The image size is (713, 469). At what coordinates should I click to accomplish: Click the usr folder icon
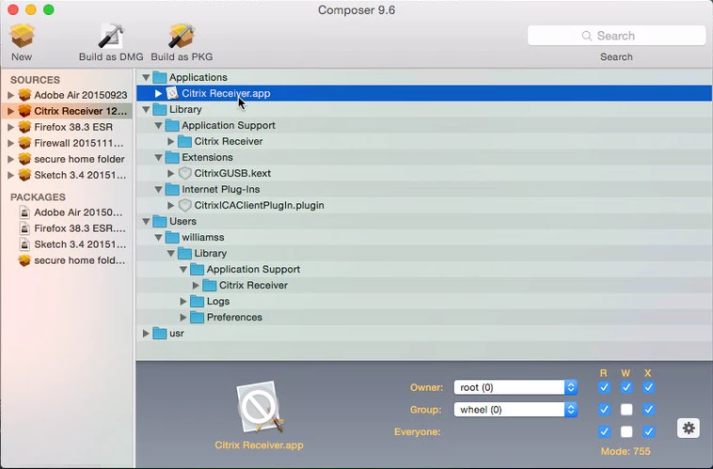point(160,333)
